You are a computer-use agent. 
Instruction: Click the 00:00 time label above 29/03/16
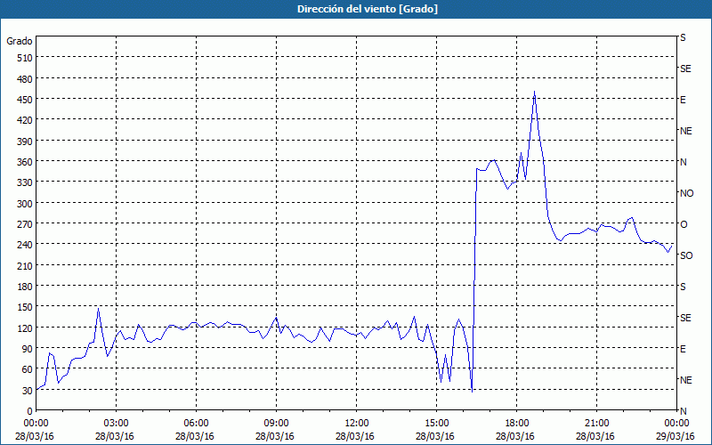pyautogui.click(x=676, y=424)
